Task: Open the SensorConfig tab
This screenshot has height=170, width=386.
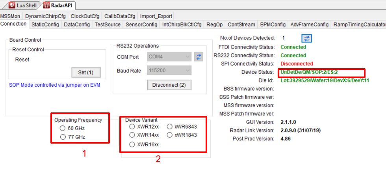Action: (x=141, y=24)
